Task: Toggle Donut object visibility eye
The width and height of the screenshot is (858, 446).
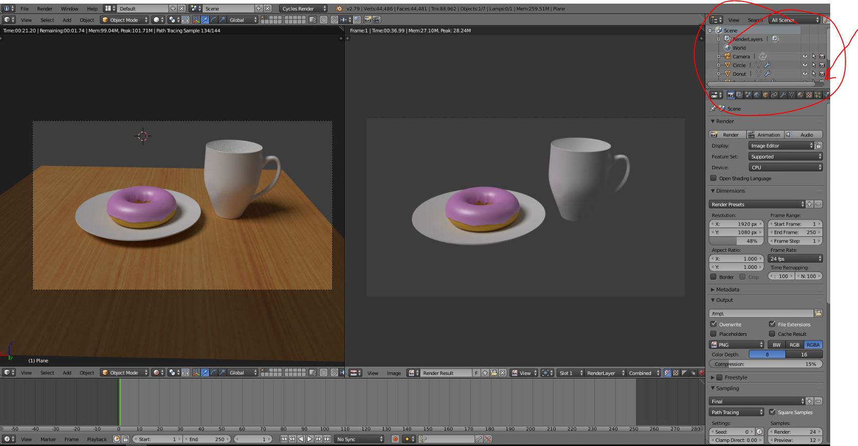Action: [x=805, y=74]
